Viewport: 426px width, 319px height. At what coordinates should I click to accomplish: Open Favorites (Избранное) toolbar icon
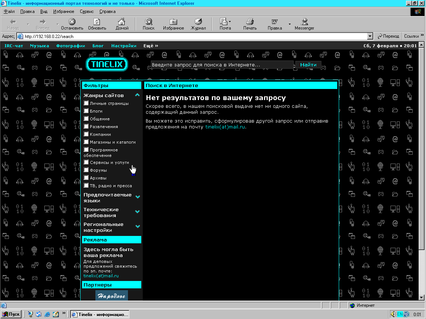click(x=173, y=22)
